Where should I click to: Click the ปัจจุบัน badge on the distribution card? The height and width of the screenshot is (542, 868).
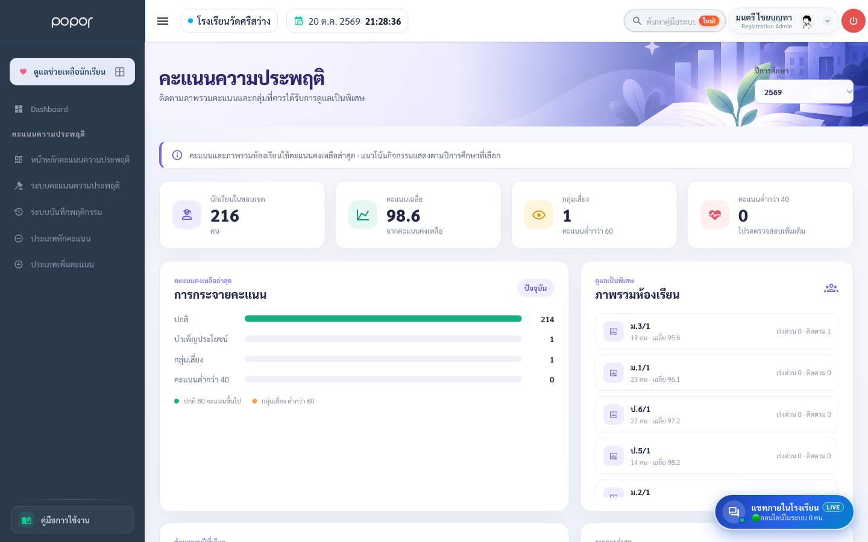(x=535, y=288)
